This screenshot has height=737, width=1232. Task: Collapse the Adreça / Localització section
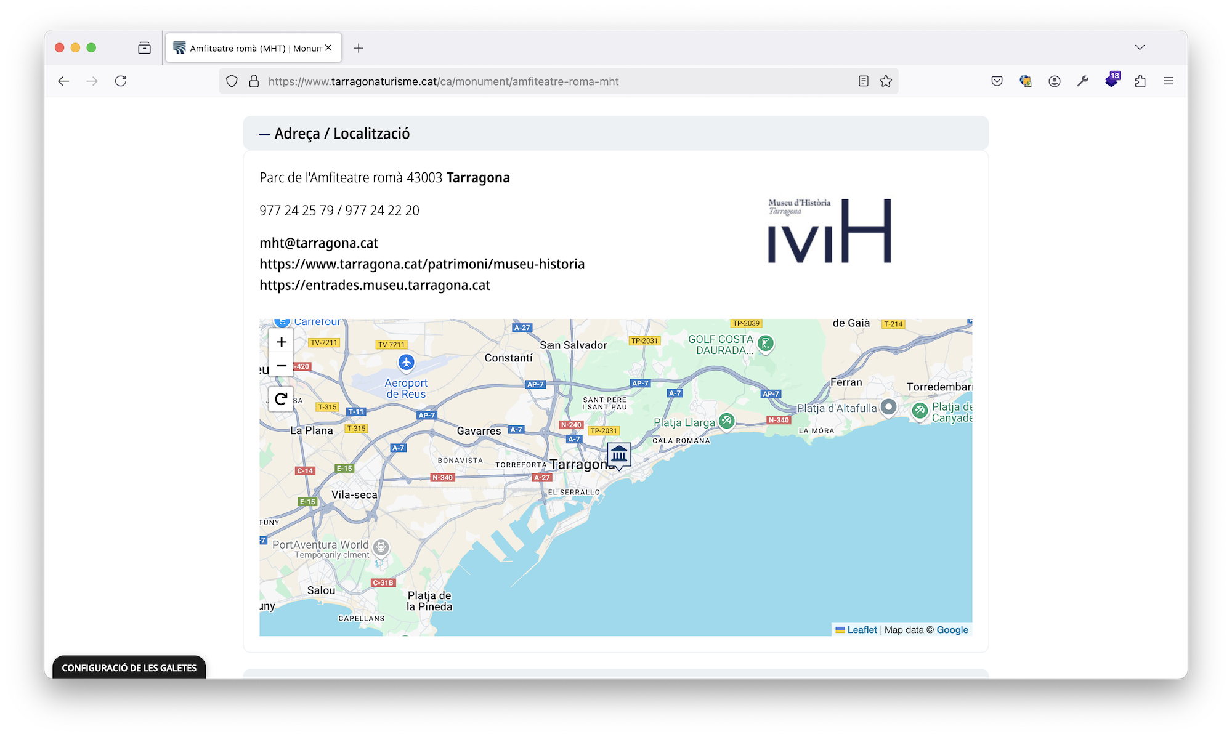[x=334, y=134]
